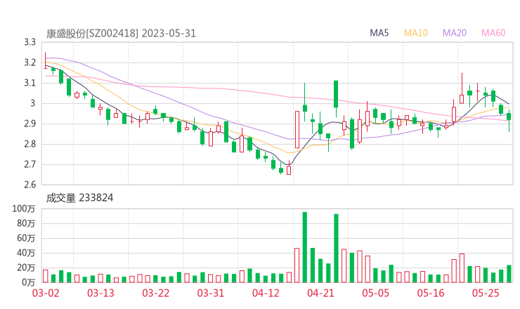
Task: Click the 2.9 price axis value
Action: [30, 124]
